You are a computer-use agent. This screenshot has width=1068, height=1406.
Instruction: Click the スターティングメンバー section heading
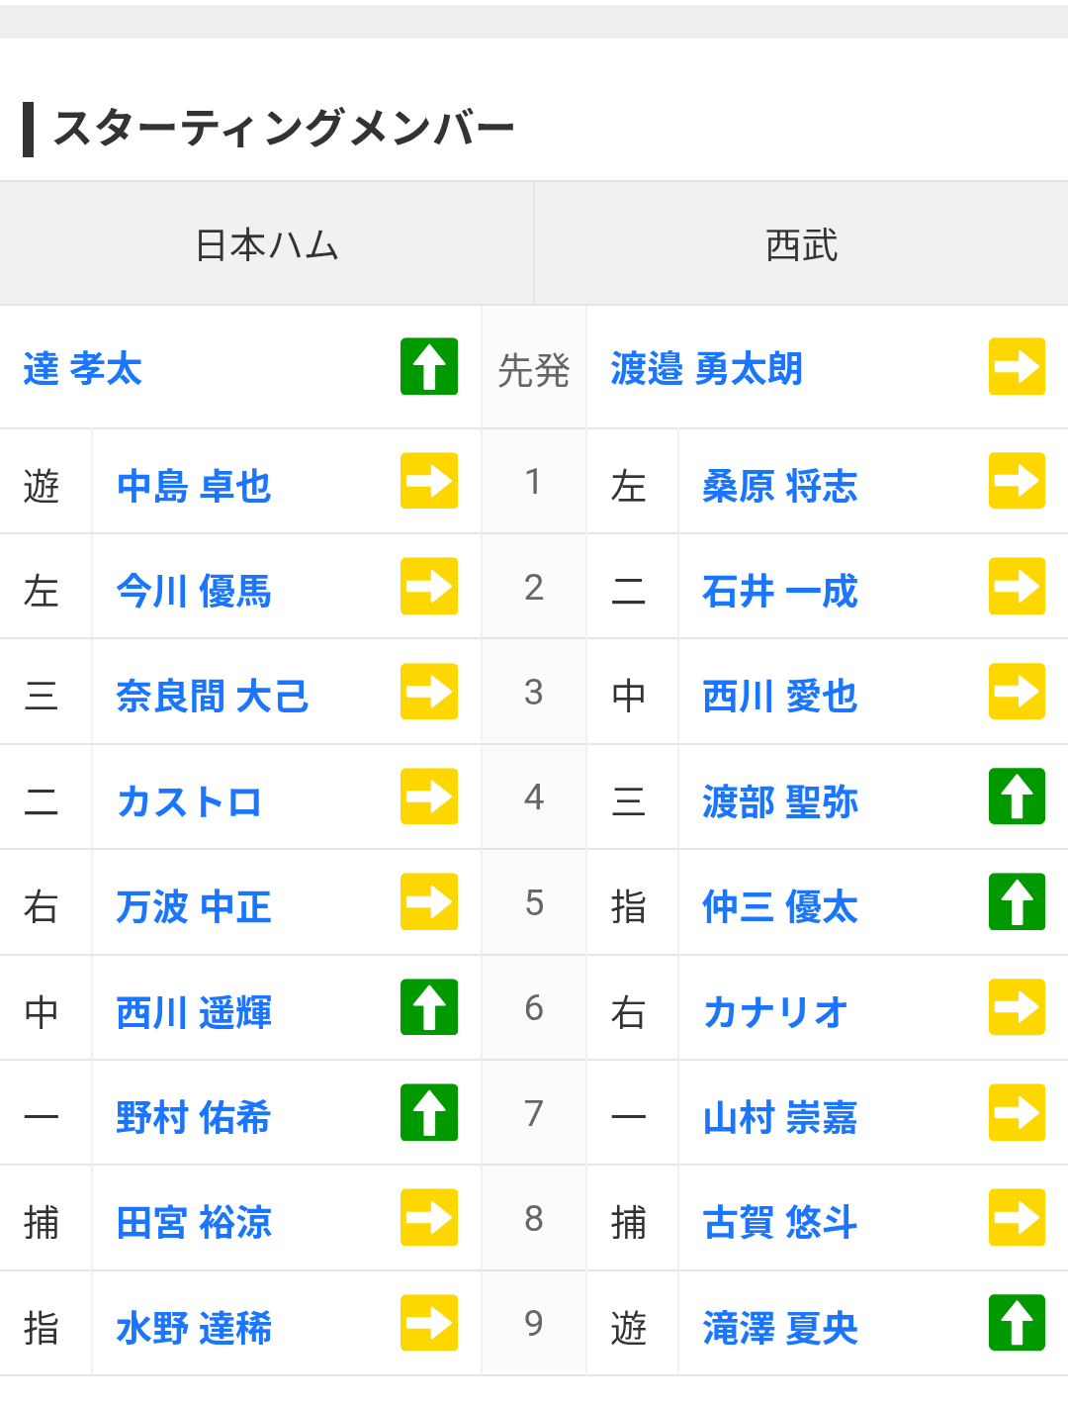click(283, 129)
